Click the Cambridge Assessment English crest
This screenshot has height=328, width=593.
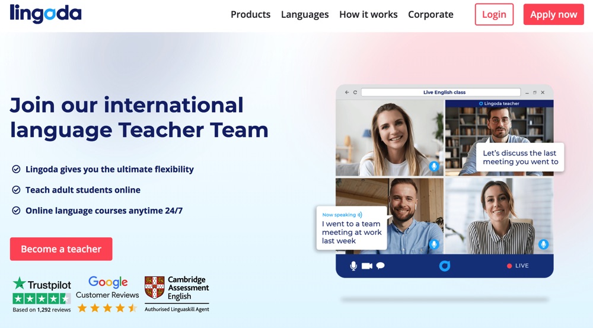point(154,288)
